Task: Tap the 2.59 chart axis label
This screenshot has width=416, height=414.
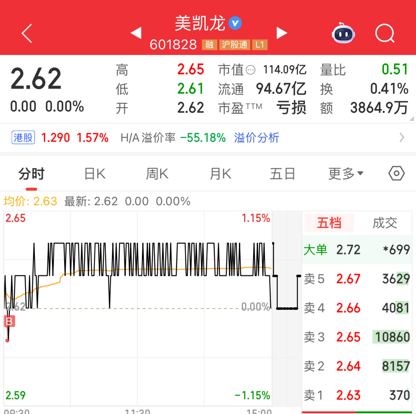Action: tap(15, 395)
